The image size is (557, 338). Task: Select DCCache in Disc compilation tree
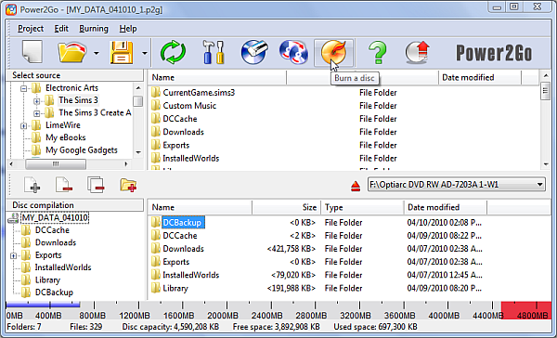[52, 230]
